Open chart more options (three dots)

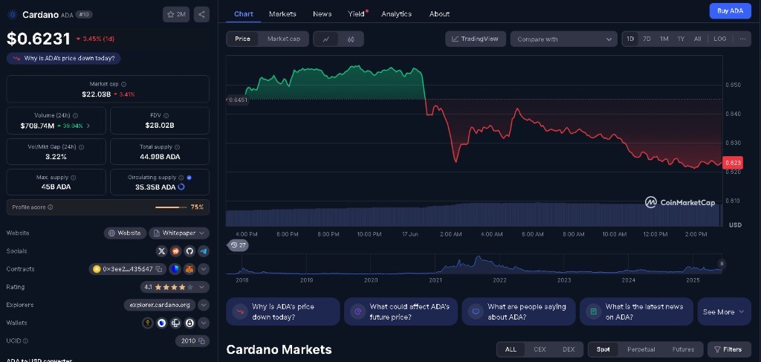pyautogui.click(x=742, y=39)
